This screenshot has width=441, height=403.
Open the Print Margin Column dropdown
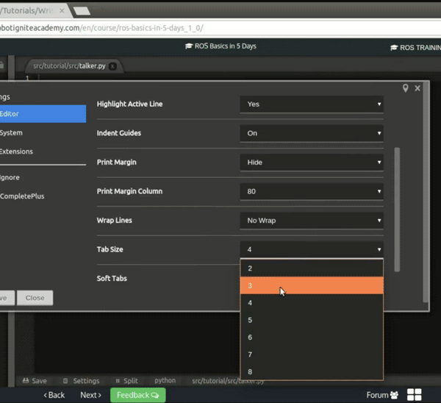[312, 191]
